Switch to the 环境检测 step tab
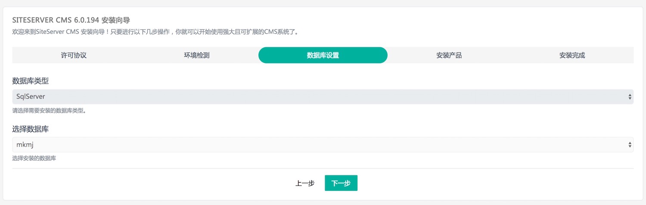 (x=197, y=55)
